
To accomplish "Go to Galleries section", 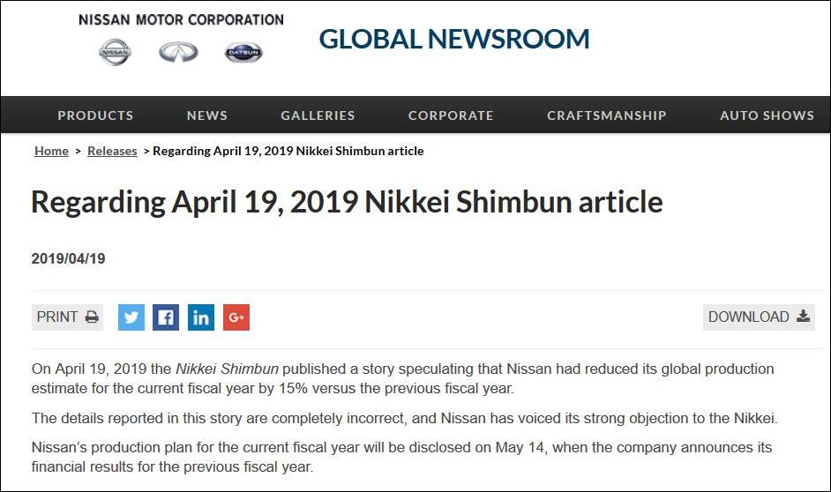I will (x=318, y=116).
